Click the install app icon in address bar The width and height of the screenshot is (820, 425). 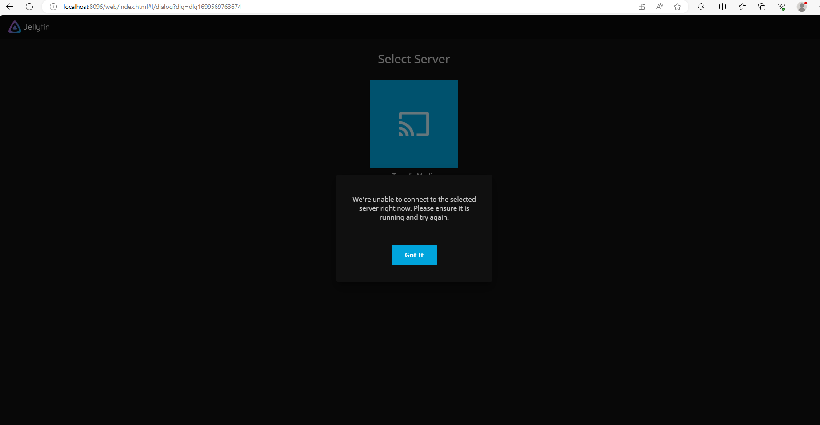coord(641,7)
